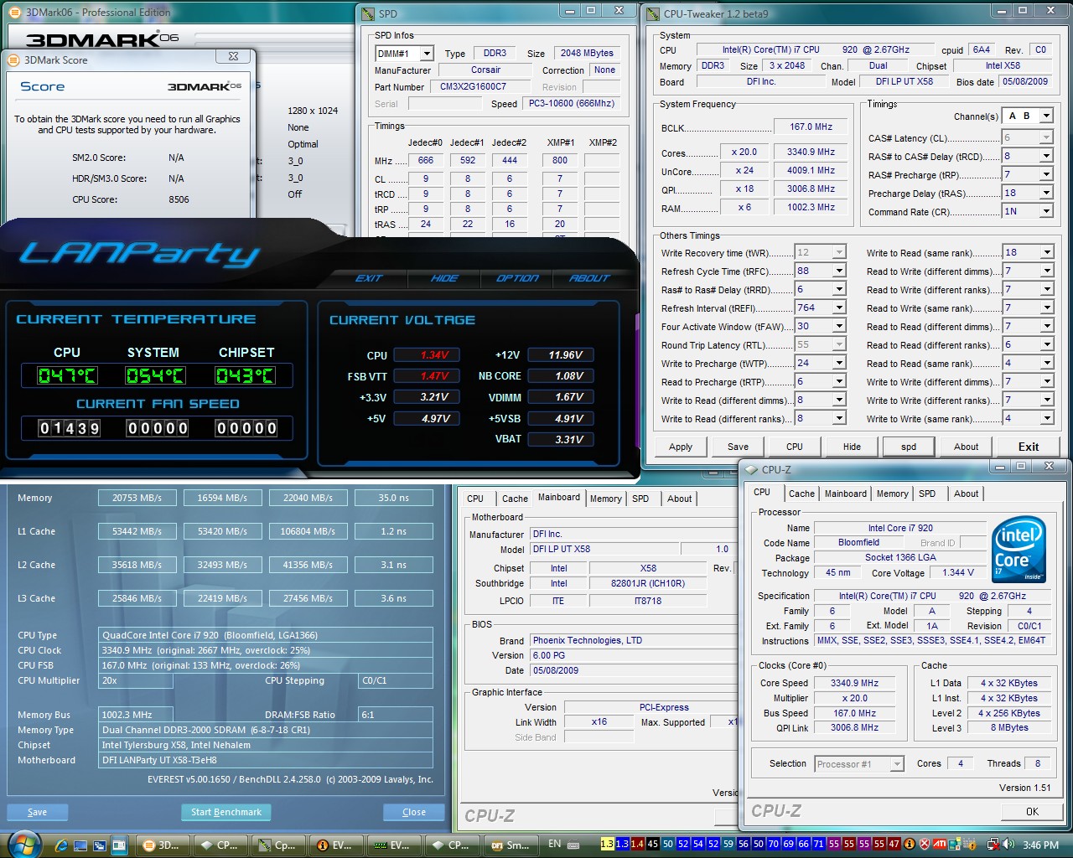Open About tab in front CPU-Z
The width and height of the screenshot is (1073, 858).
[x=966, y=494]
